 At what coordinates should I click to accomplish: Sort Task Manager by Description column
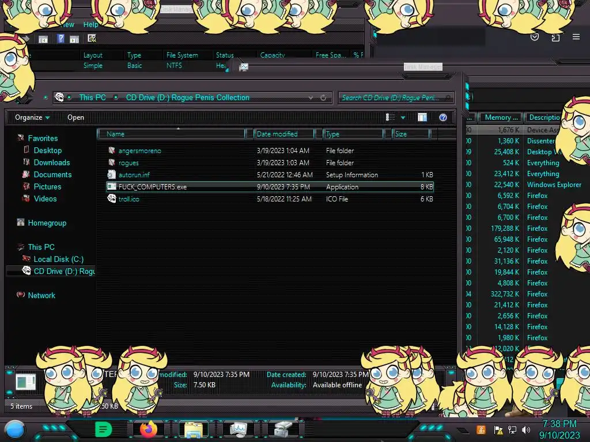click(544, 117)
